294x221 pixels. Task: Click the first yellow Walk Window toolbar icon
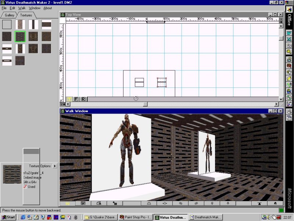click(68, 203)
